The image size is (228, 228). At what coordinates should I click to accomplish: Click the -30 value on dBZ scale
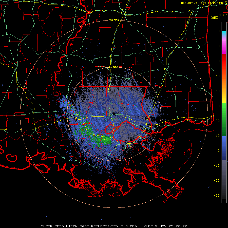pyautogui.click(x=217, y=196)
